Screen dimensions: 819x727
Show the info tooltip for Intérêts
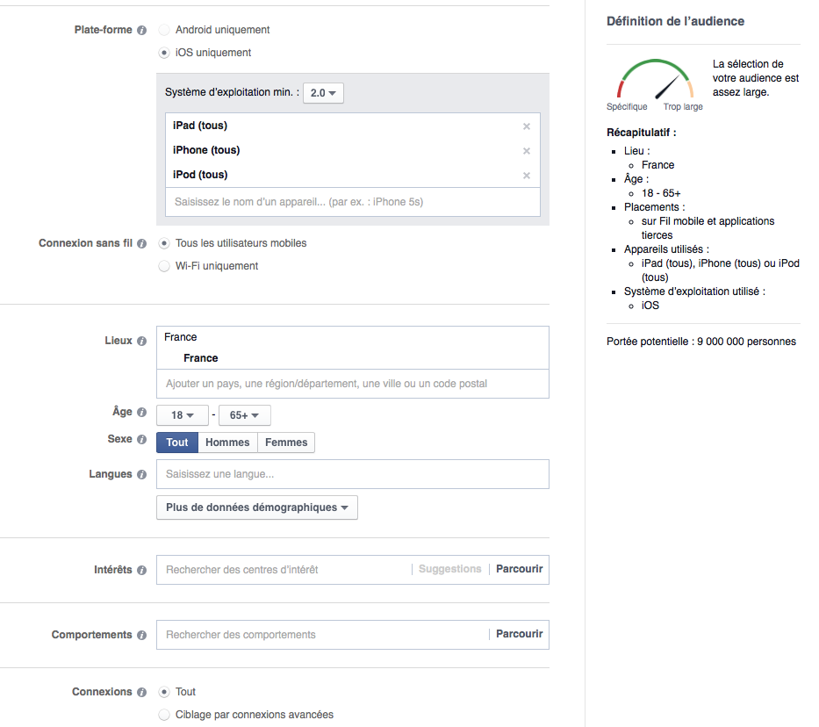pyautogui.click(x=142, y=570)
